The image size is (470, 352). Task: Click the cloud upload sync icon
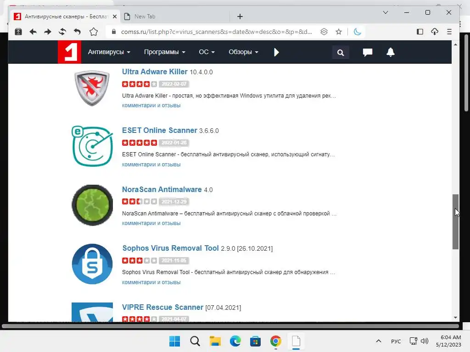tap(435, 32)
